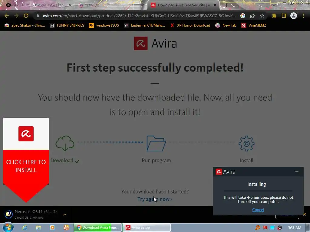Open the tab search dropdown arrow
The width and height of the screenshot is (310, 232).
[x=274, y=5]
